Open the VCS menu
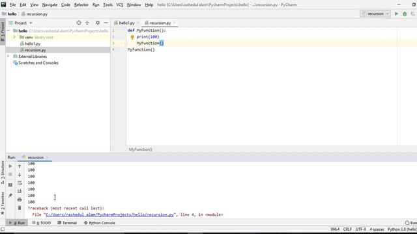Screen dimensions: 417x234 (x=120, y=5)
